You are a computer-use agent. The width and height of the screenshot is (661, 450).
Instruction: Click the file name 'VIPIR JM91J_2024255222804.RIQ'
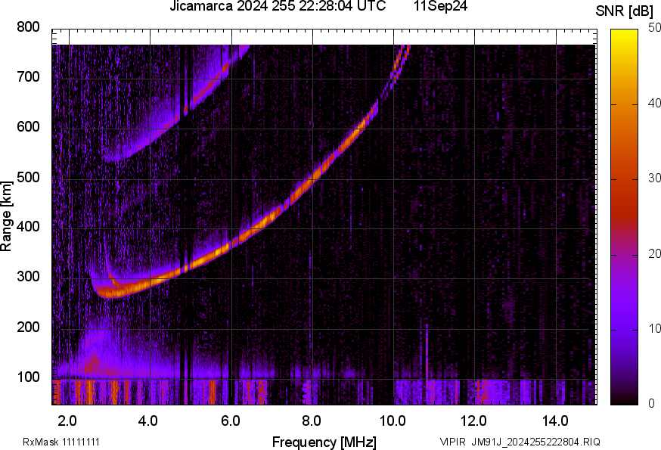point(520,442)
